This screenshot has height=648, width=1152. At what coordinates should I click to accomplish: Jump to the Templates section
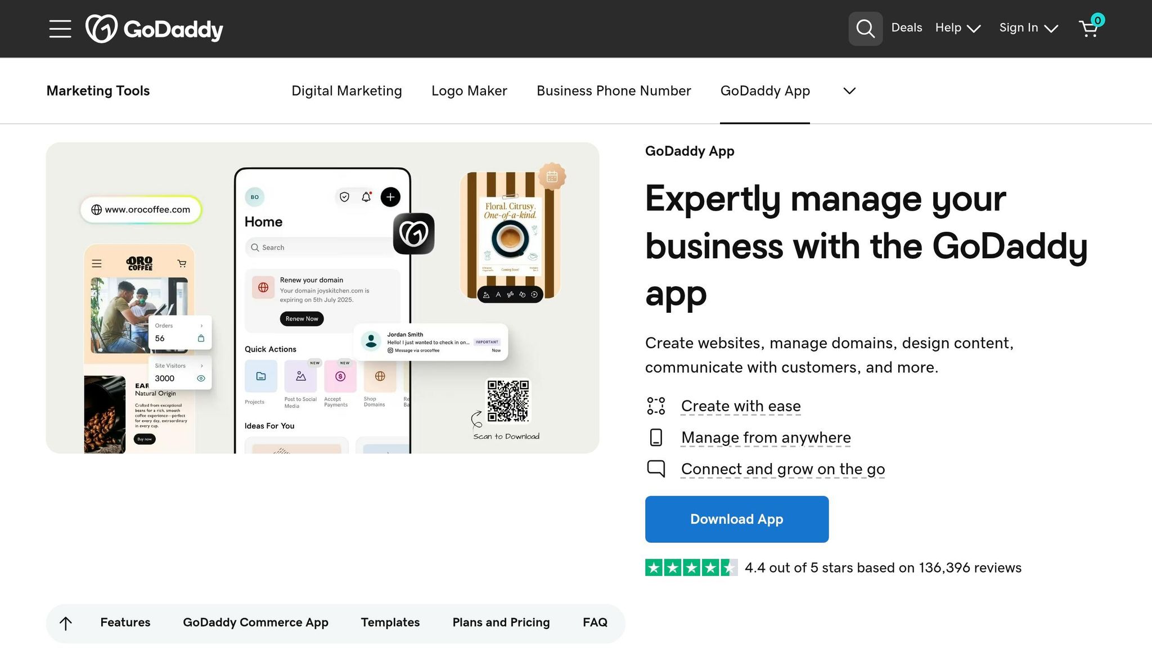(390, 623)
